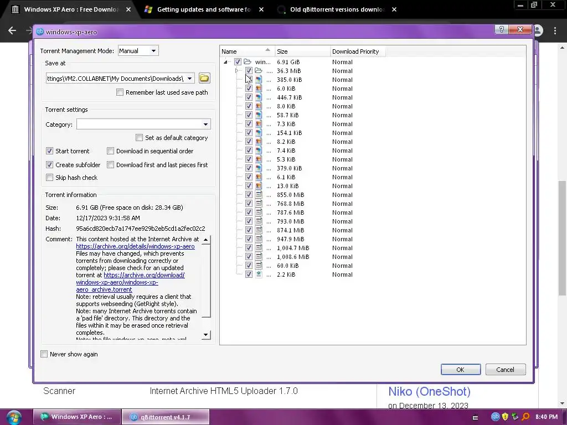Click the Normal priority for the 874.1 MiB file
Screen dimensions: 567x425
click(342, 230)
